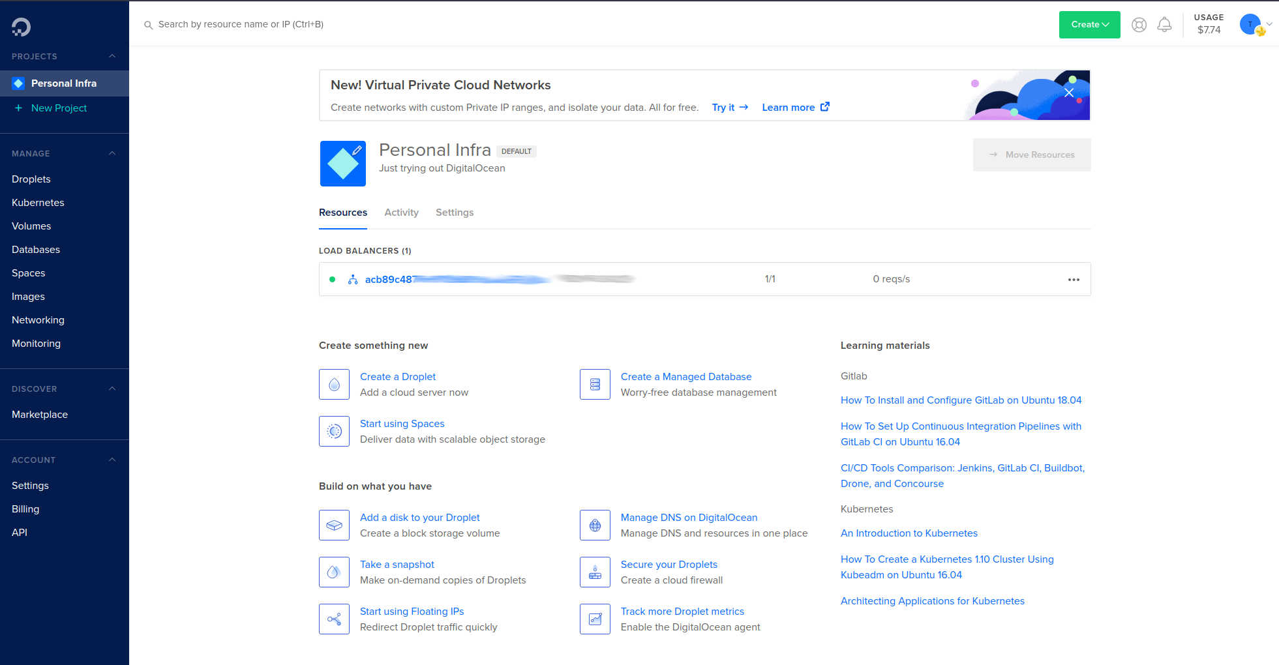Switch to the Activity tab
This screenshot has width=1279, height=665.
tap(401, 213)
